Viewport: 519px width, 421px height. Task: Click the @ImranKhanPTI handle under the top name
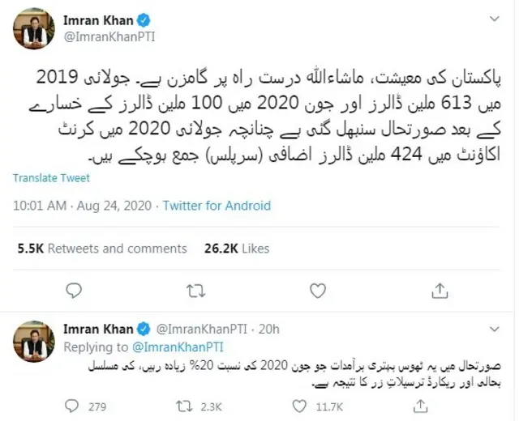(x=101, y=36)
